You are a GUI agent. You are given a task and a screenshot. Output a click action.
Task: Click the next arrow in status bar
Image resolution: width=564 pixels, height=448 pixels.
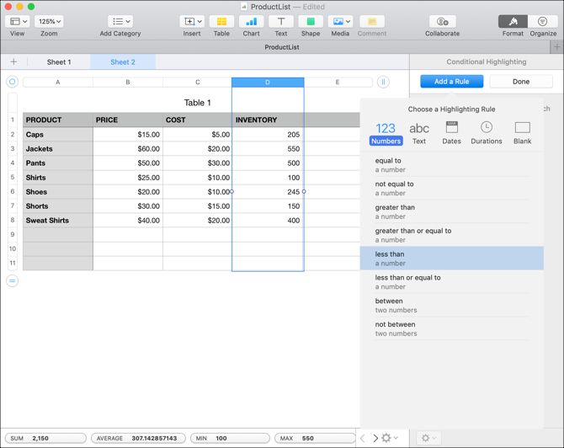point(375,438)
